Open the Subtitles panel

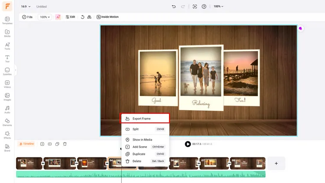pos(7,71)
